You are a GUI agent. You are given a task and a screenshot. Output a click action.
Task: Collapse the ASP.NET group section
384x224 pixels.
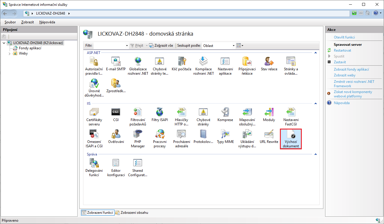pyautogui.click(x=315, y=53)
